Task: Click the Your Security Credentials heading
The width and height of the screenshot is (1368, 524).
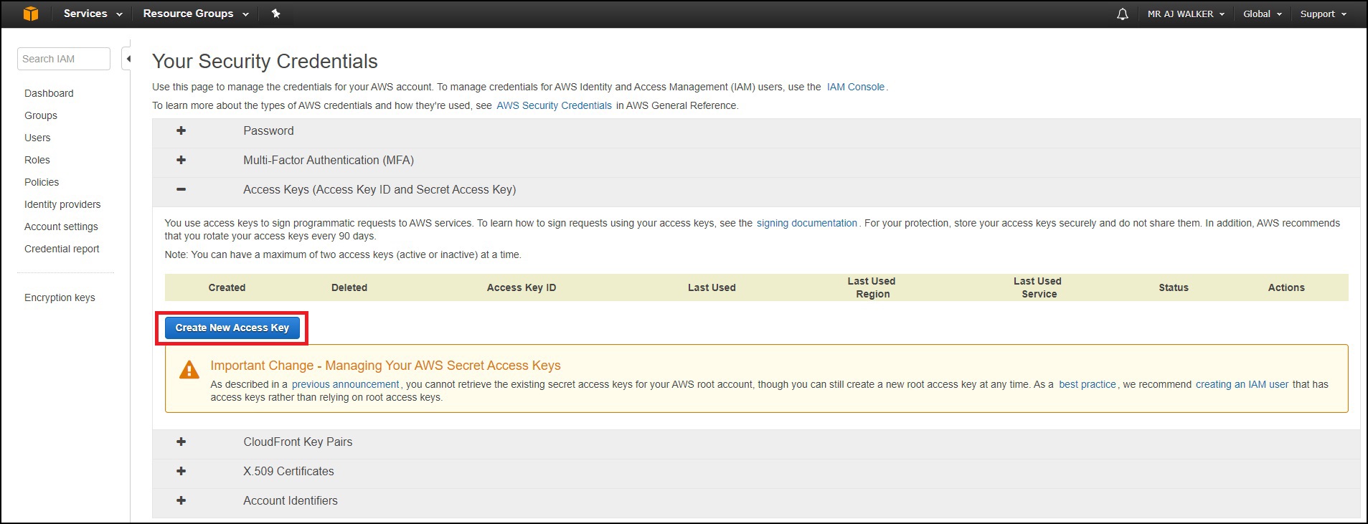Action: 265,62
